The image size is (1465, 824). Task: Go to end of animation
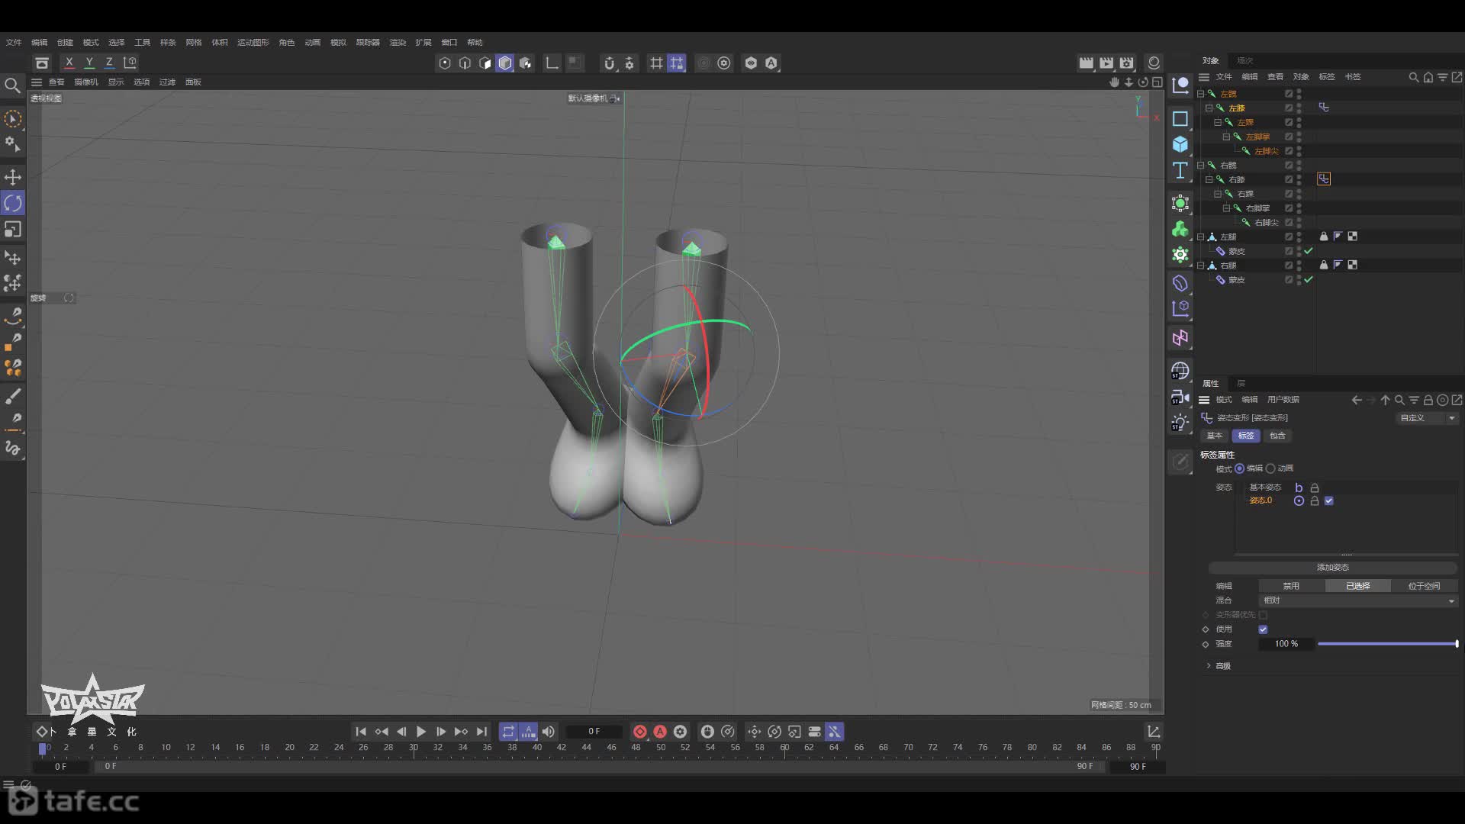(481, 732)
